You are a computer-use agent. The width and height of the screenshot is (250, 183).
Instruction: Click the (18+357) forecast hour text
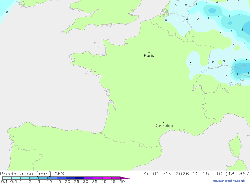click(238, 174)
